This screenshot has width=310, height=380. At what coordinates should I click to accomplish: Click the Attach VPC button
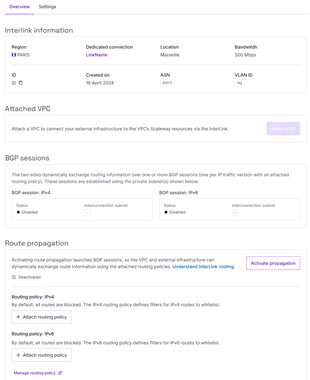(283, 128)
